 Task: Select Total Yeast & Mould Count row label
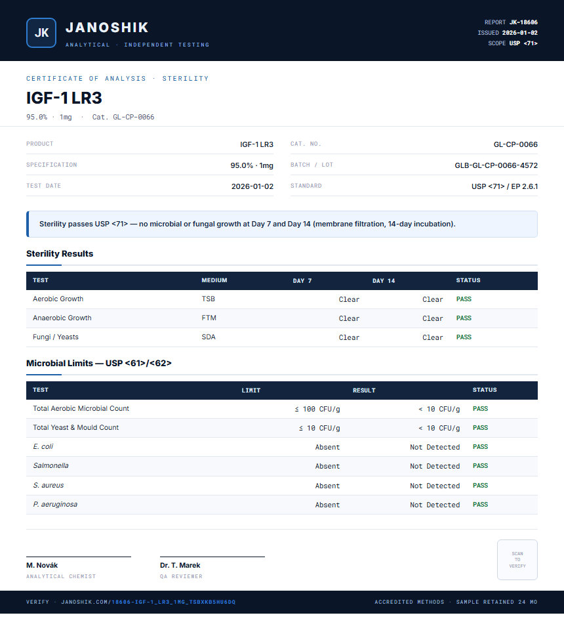click(x=75, y=427)
